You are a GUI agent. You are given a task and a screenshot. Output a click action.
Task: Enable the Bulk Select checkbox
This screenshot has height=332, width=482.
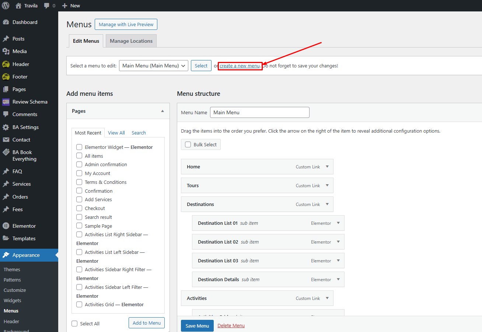(188, 144)
